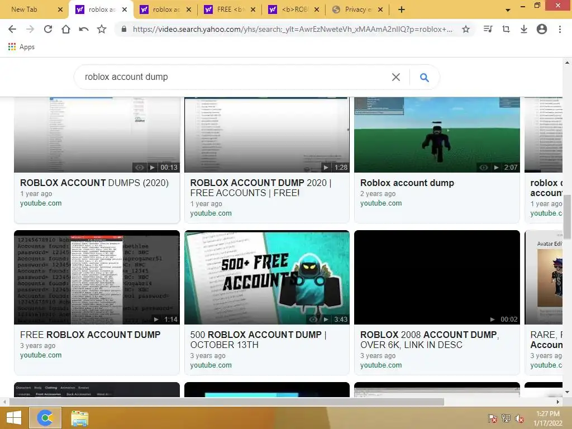This screenshot has height=429, width=572.
Task: Click the roblox account dump search field
Action: click(x=233, y=77)
